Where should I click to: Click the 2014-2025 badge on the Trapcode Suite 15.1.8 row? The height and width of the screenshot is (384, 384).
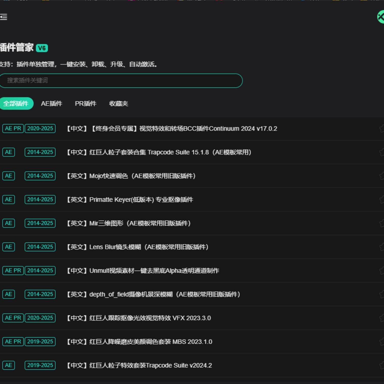(40, 152)
